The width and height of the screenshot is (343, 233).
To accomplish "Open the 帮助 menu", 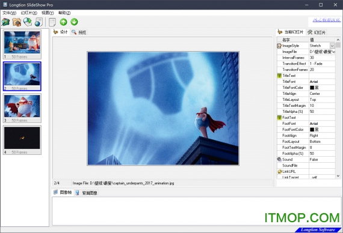I will 64,13.
